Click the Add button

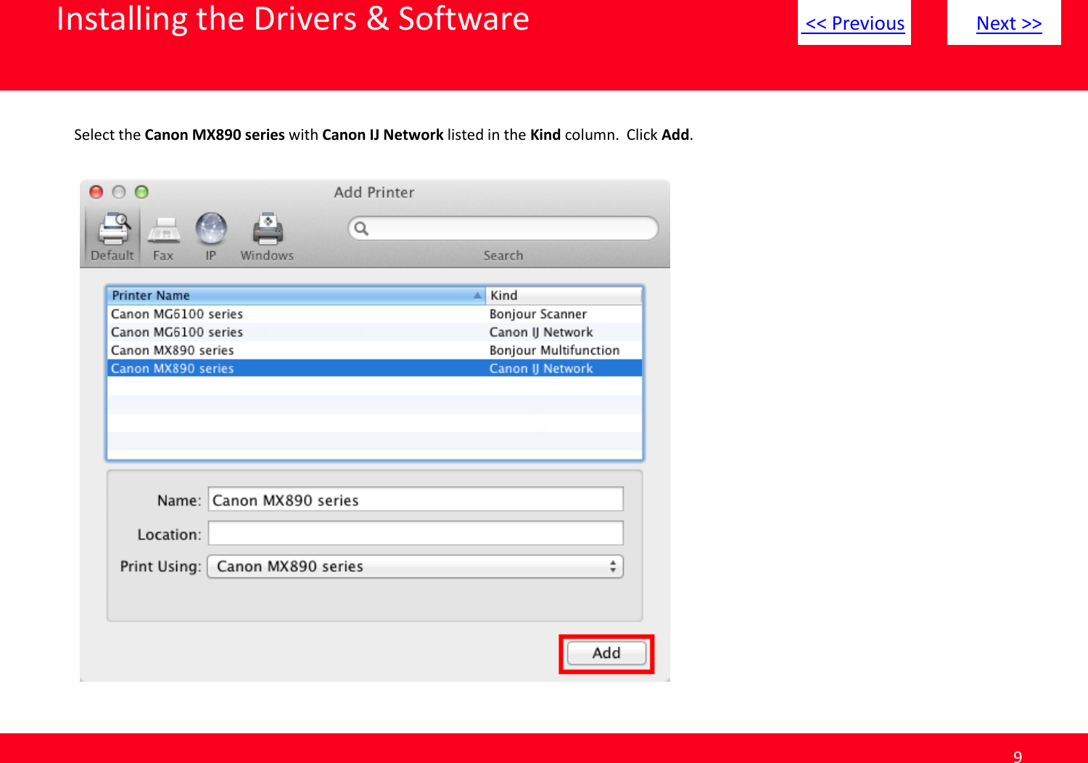(606, 654)
